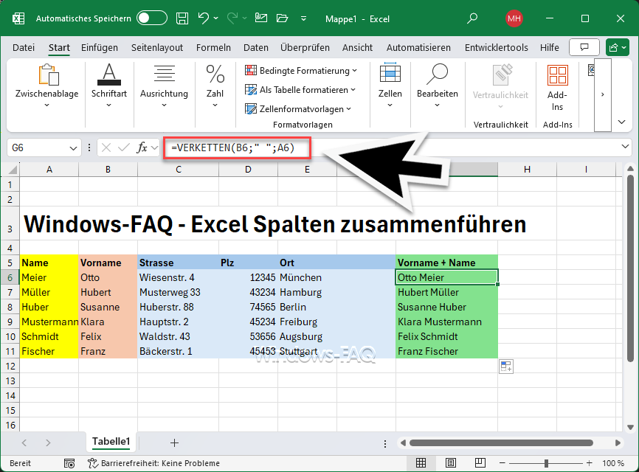The height and width of the screenshot is (472, 639).
Task: Click Barrierefreiheit: Keine Probleme status
Action: (x=153, y=463)
